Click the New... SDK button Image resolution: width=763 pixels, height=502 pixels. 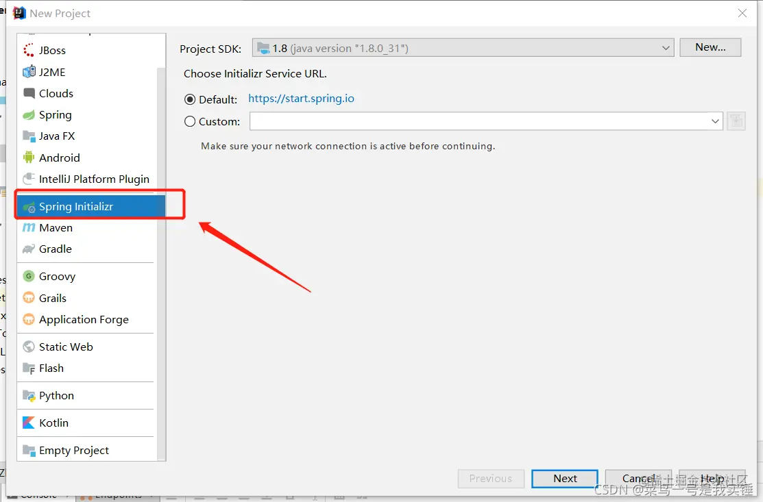click(710, 47)
